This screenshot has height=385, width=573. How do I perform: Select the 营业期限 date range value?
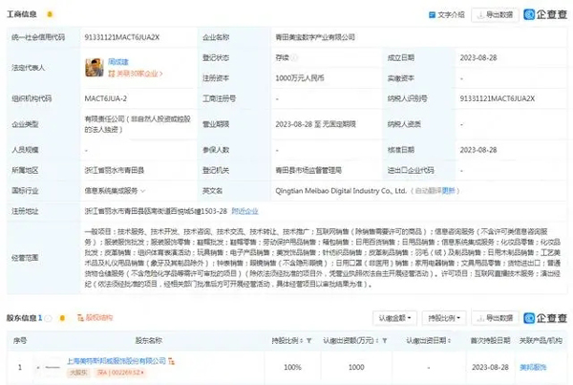[x=316, y=124]
